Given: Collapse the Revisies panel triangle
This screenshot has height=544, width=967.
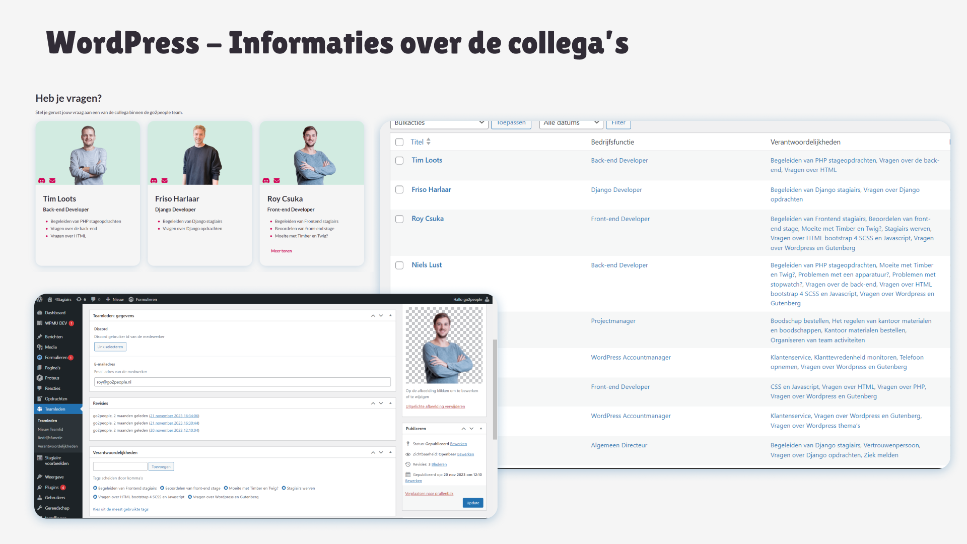Looking at the screenshot, I should [390, 403].
